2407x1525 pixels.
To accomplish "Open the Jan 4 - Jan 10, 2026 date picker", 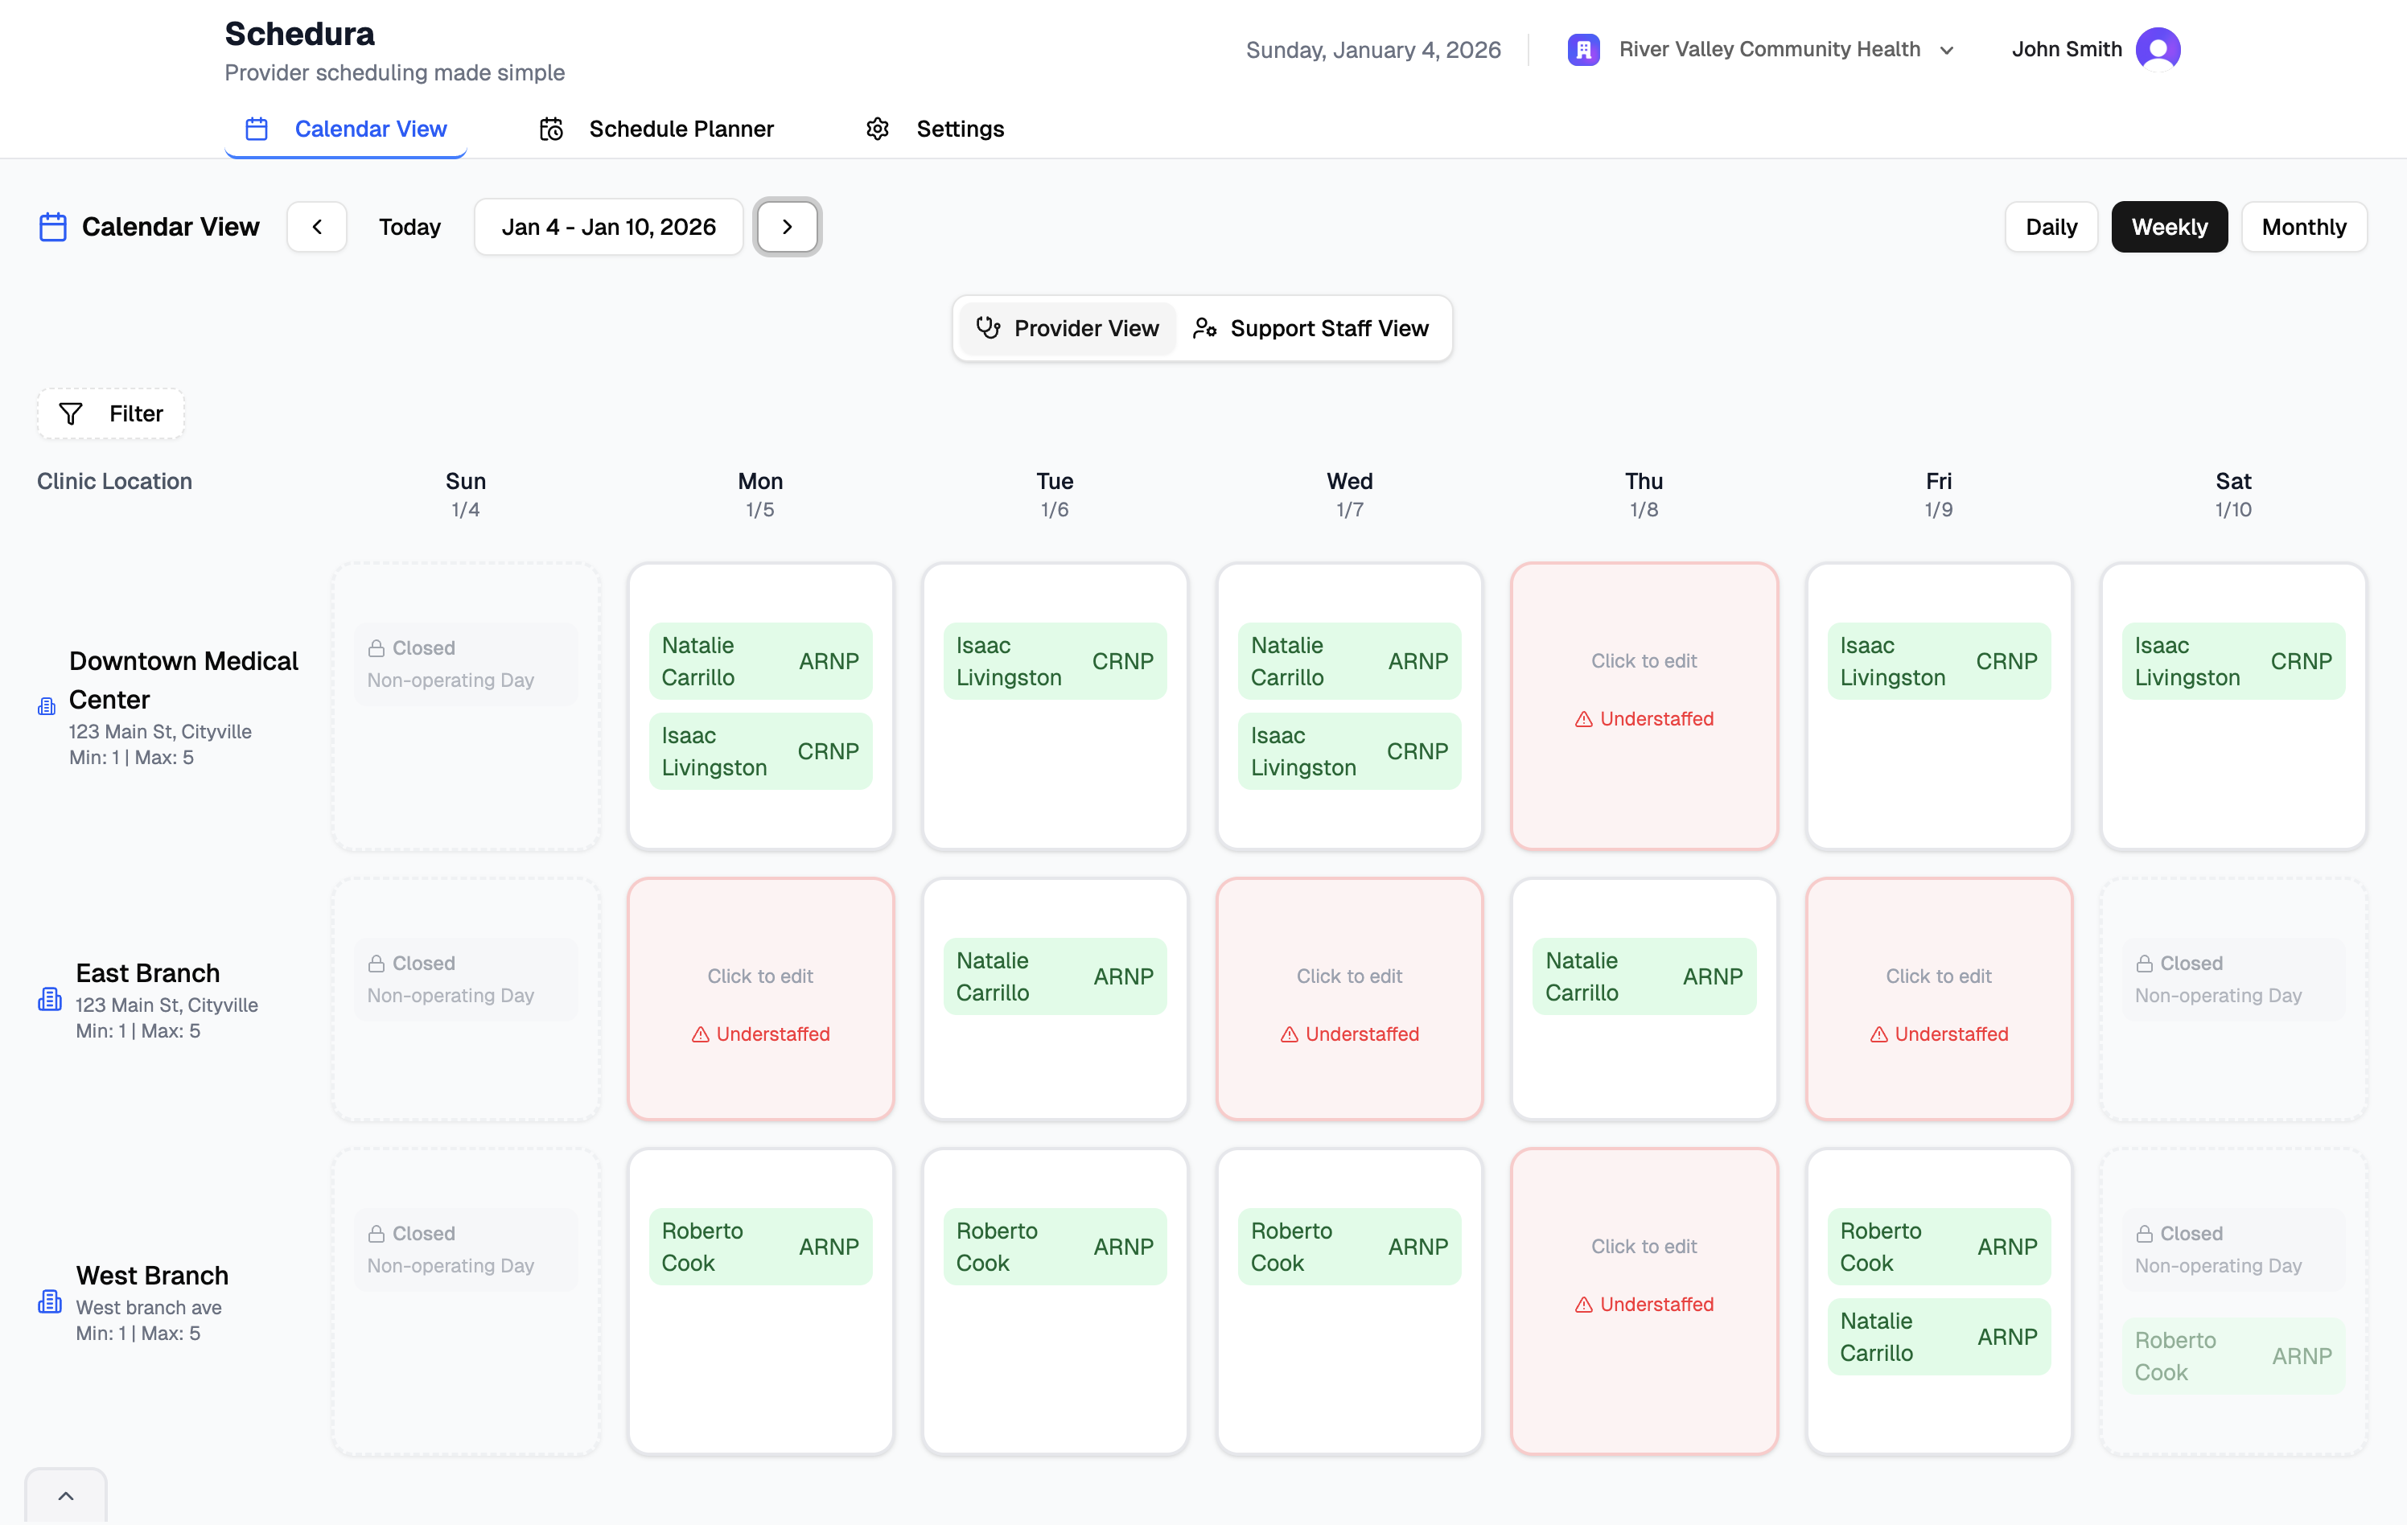I will coord(609,227).
